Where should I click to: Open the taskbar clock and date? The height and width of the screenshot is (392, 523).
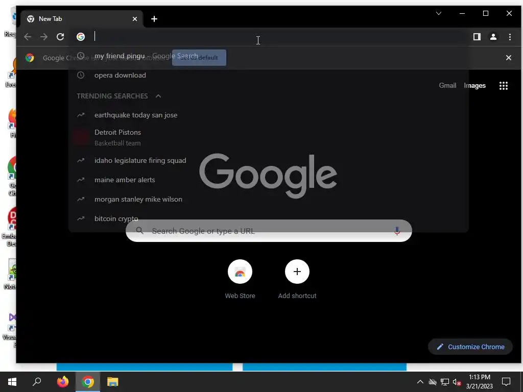click(479, 382)
